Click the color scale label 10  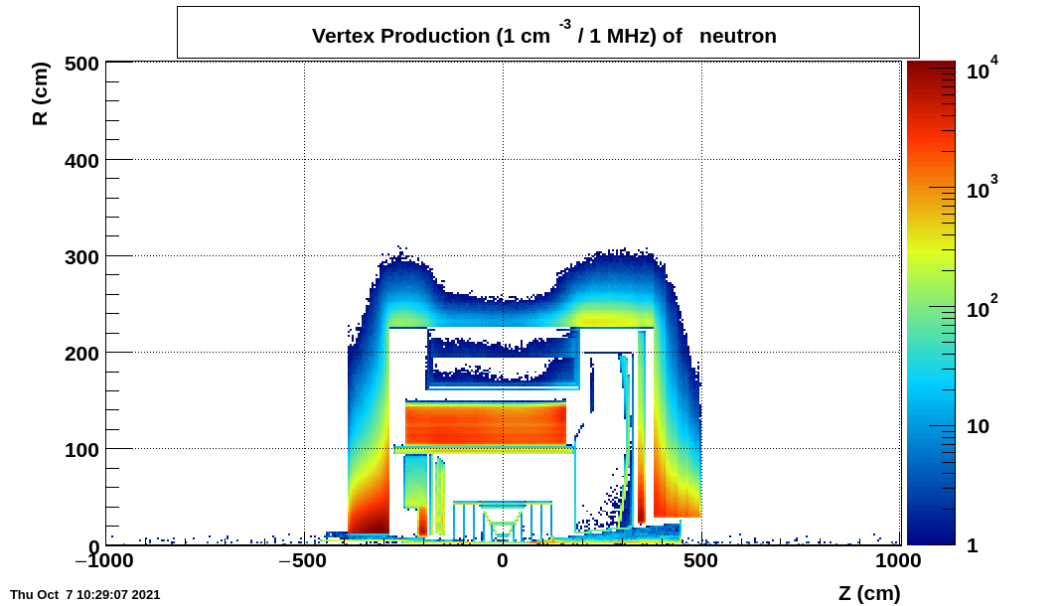pos(978,427)
